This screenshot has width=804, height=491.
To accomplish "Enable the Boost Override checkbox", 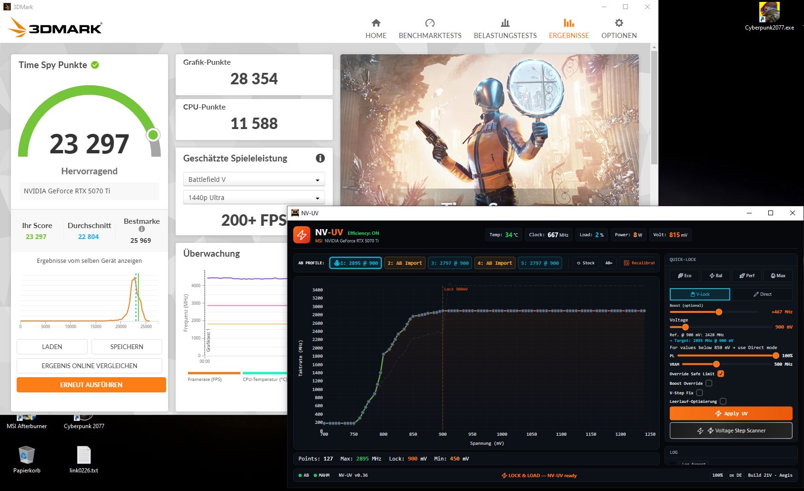I will click(709, 383).
